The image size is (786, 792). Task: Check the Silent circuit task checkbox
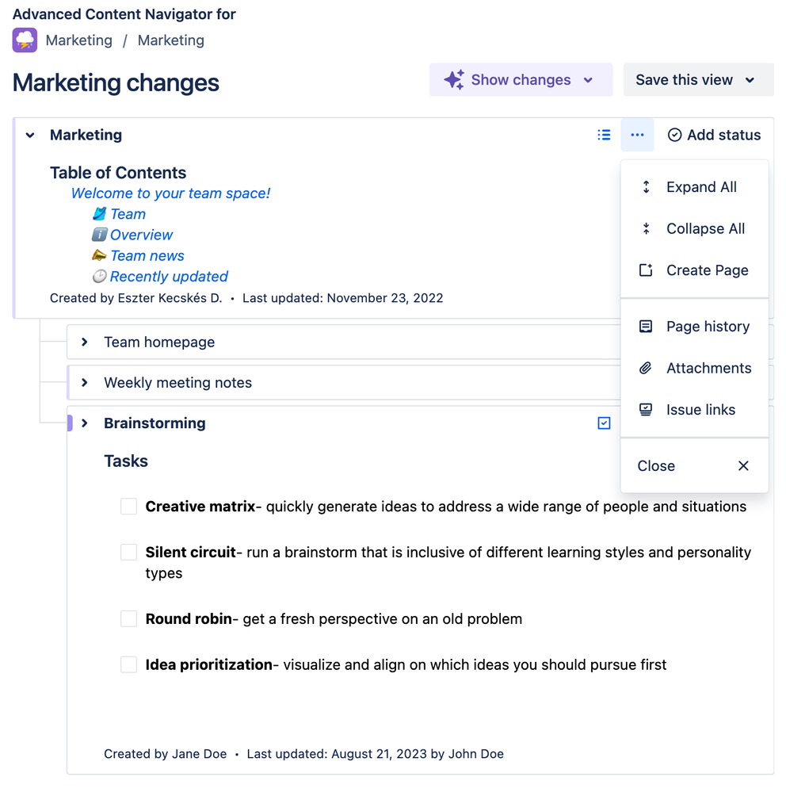(x=128, y=553)
